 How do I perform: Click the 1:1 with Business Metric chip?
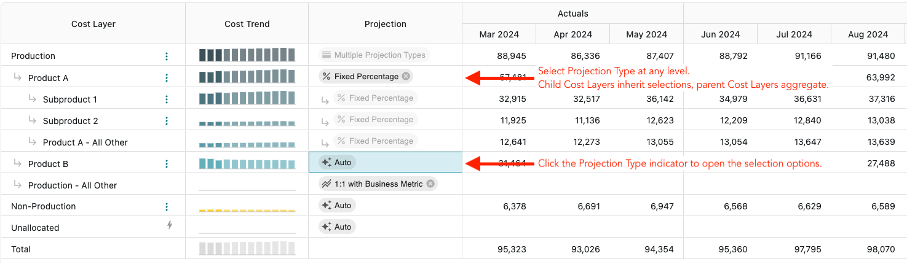click(373, 184)
